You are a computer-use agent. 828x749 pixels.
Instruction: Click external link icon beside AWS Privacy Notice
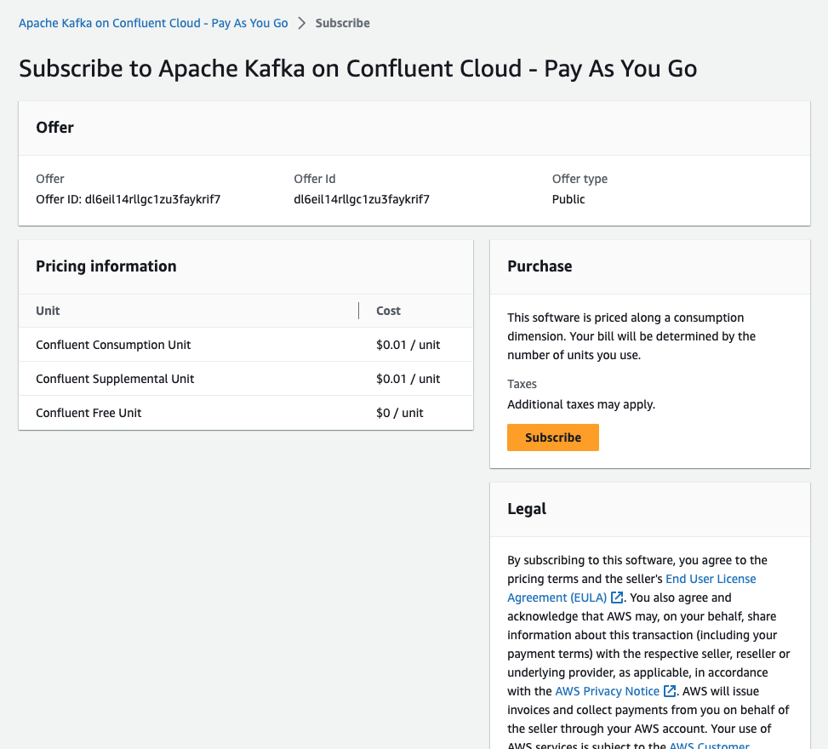(x=669, y=691)
